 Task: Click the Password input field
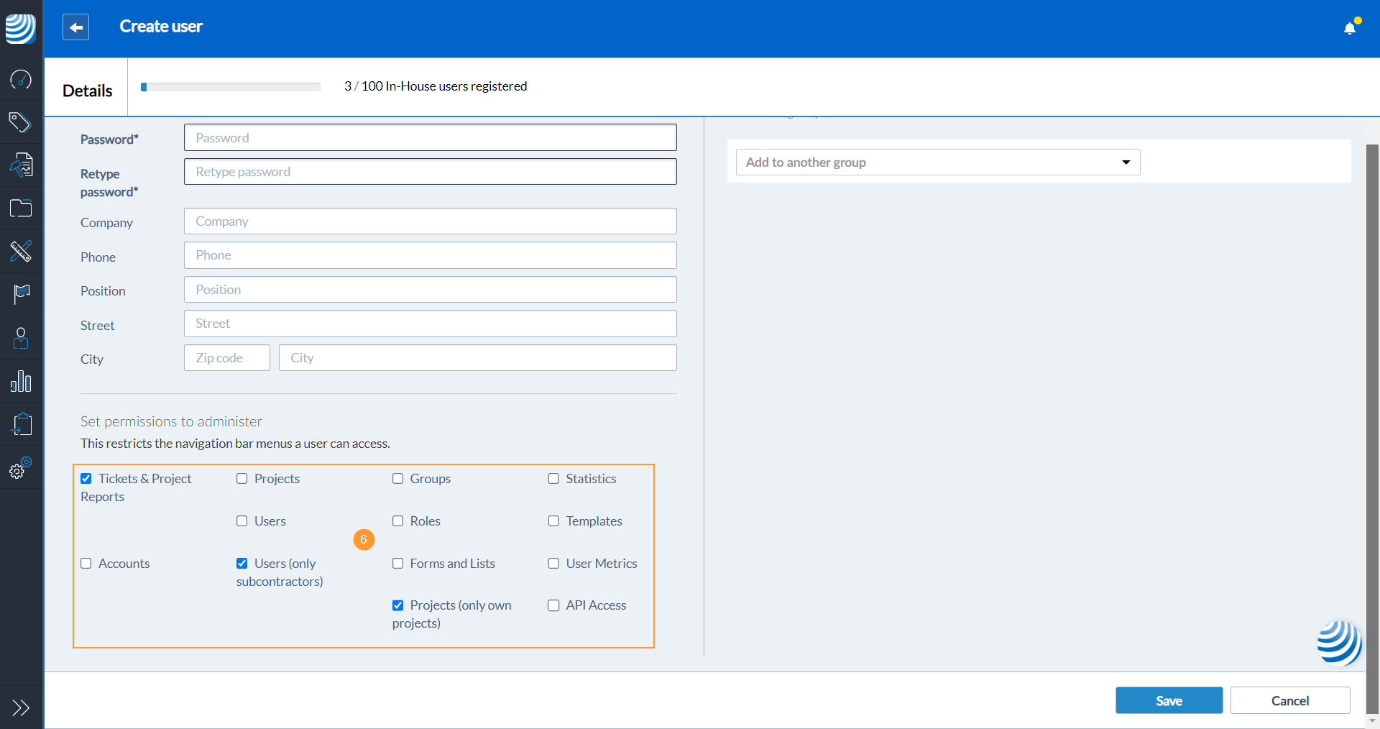point(430,137)
